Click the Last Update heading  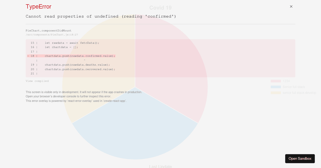coord(160,166)
